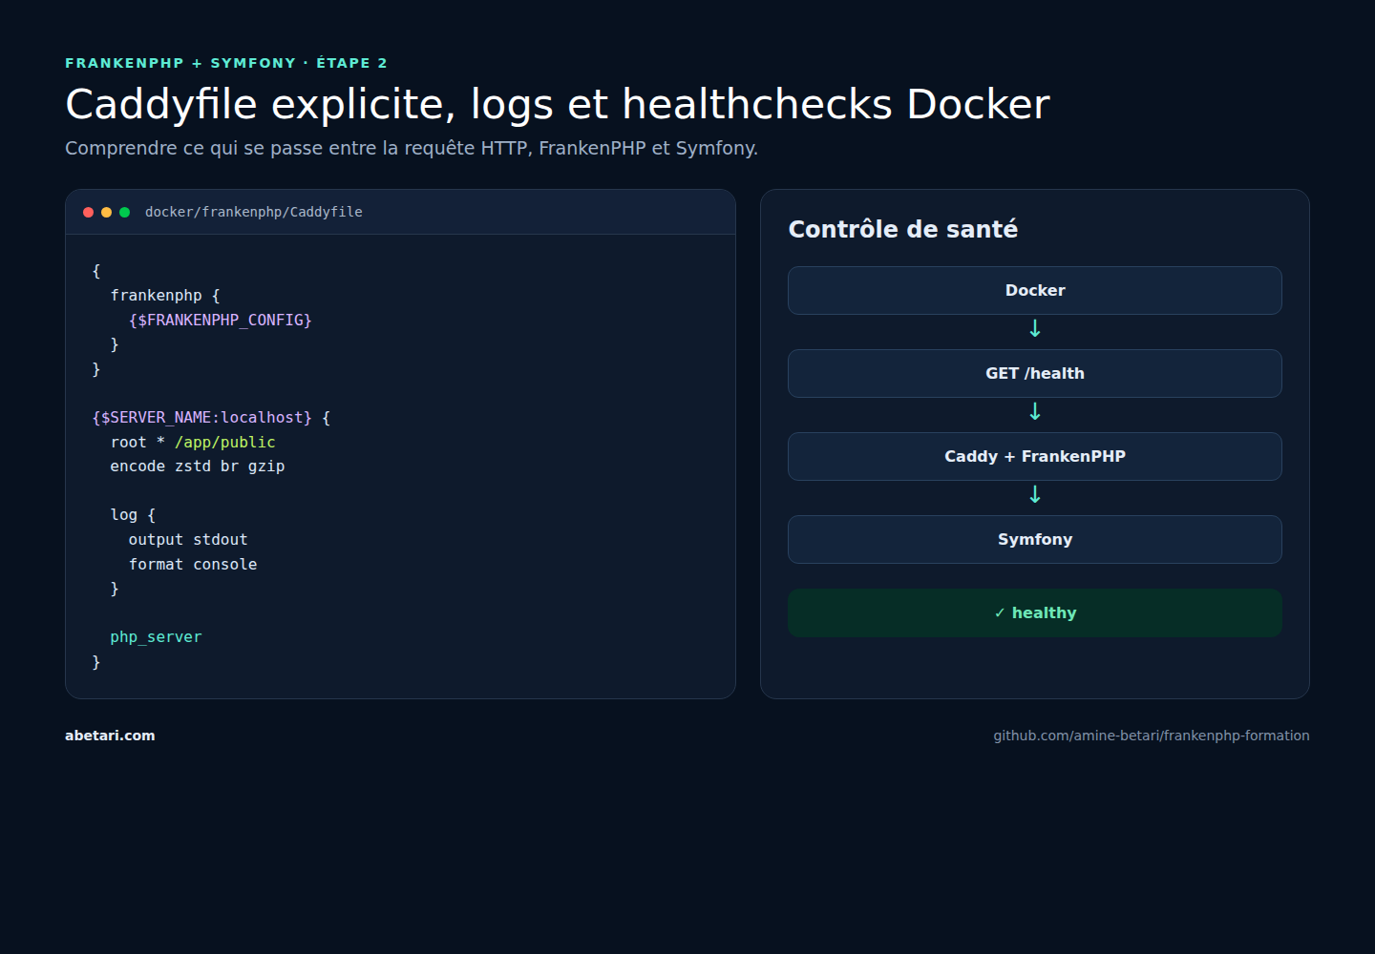Click the "Caddyfile explicite, logs et healthchecks Docker" title
The image size is (1375, 954).
(558, 104)
